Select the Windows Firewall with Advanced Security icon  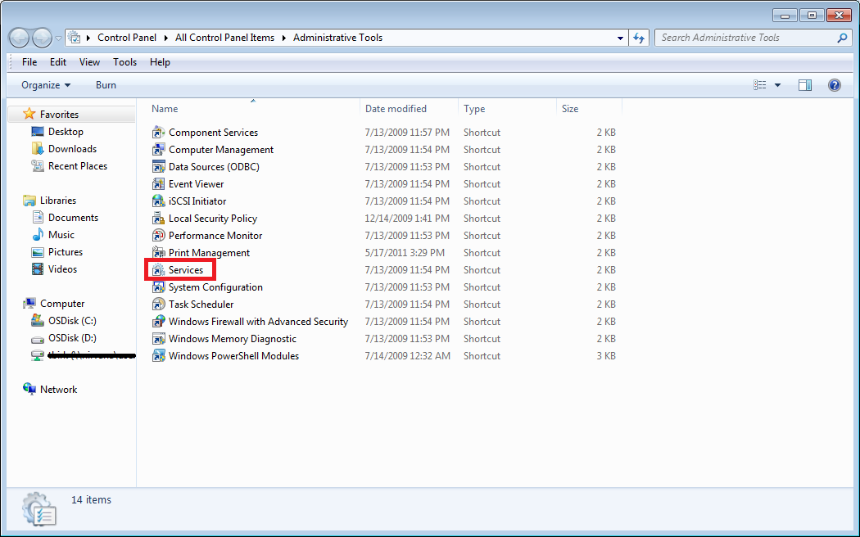(159, 321)
